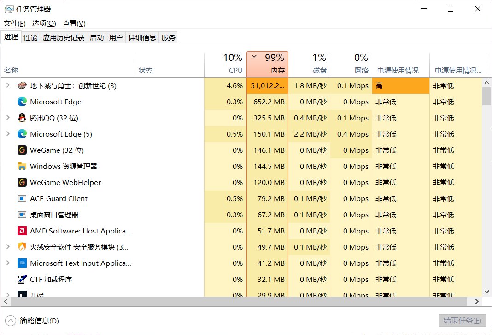The image size is (492, 335).
Task: Switch to the 应用历史记录 tab
Action: [x=64, y=38]
